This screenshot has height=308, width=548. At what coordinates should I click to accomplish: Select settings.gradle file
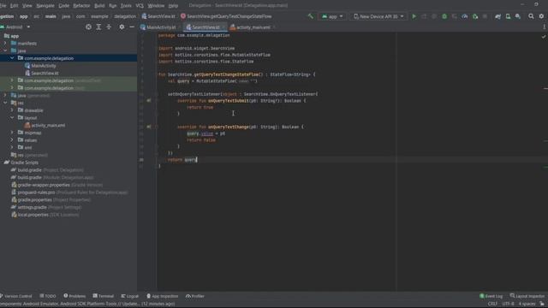click(33, 207)
